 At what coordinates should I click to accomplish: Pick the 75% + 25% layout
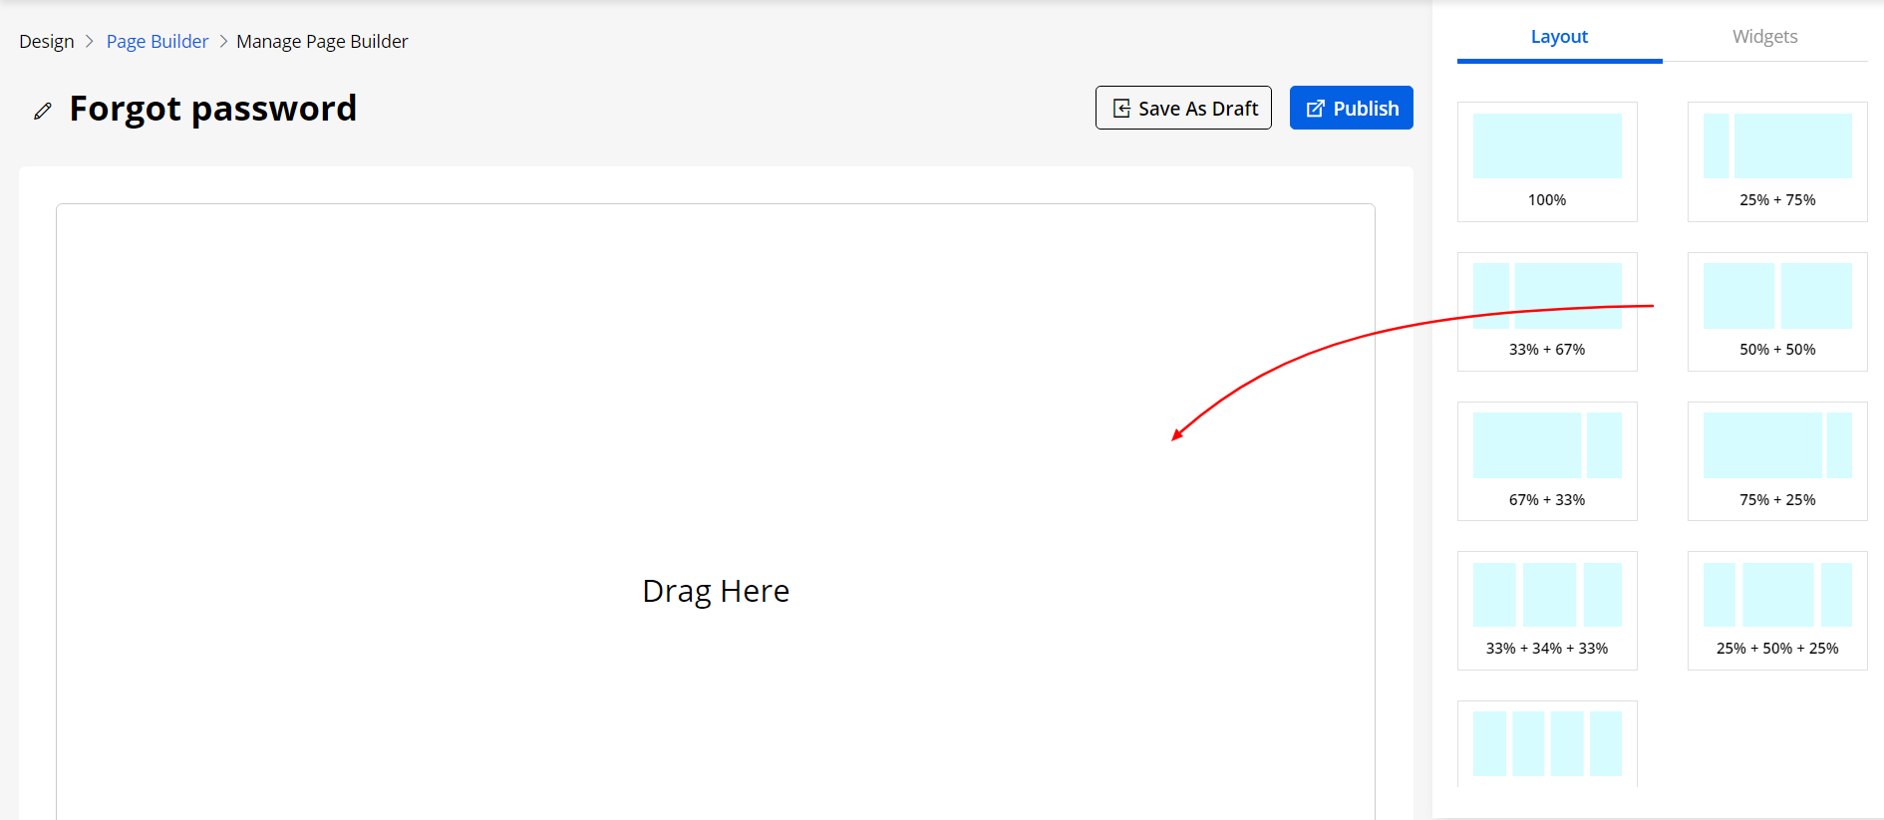click(1776, 460)
